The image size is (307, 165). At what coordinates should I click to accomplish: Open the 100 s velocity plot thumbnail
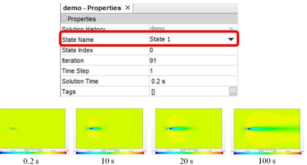point(267,128)
